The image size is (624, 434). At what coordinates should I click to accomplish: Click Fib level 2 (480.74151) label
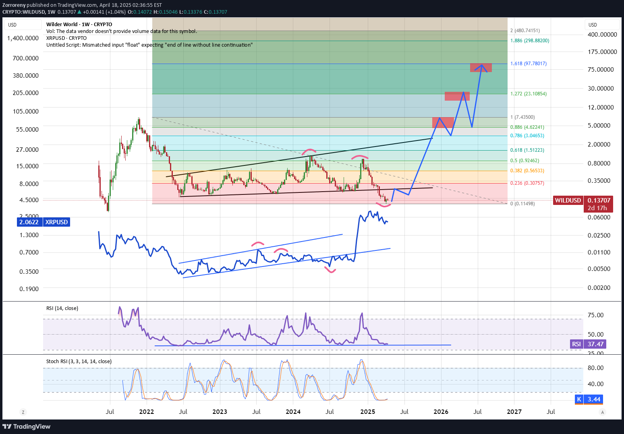[x=525, y=31]
